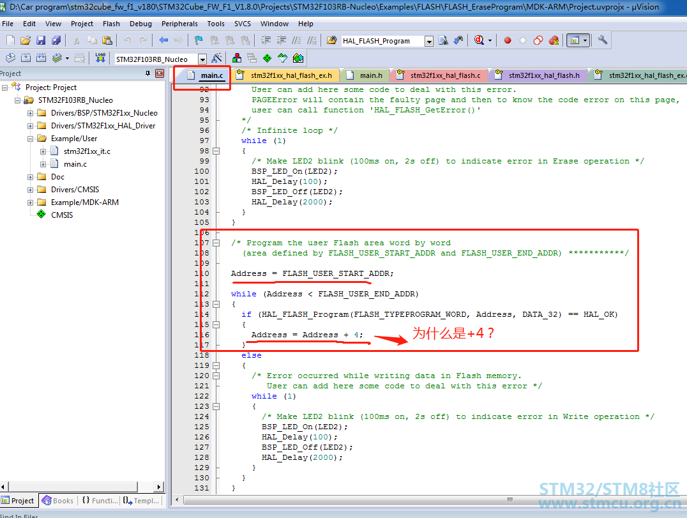Click the disable all breakpoints icon
687x518 pixels.
tap(538, 40)
